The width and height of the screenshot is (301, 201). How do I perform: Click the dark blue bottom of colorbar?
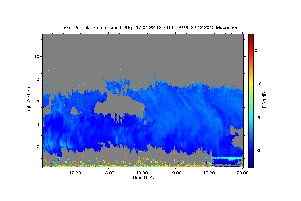251,165
